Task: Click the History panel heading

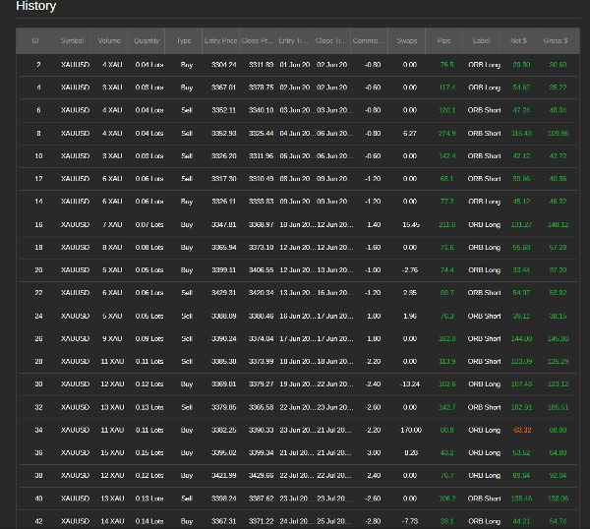Action: click(36, 7)
